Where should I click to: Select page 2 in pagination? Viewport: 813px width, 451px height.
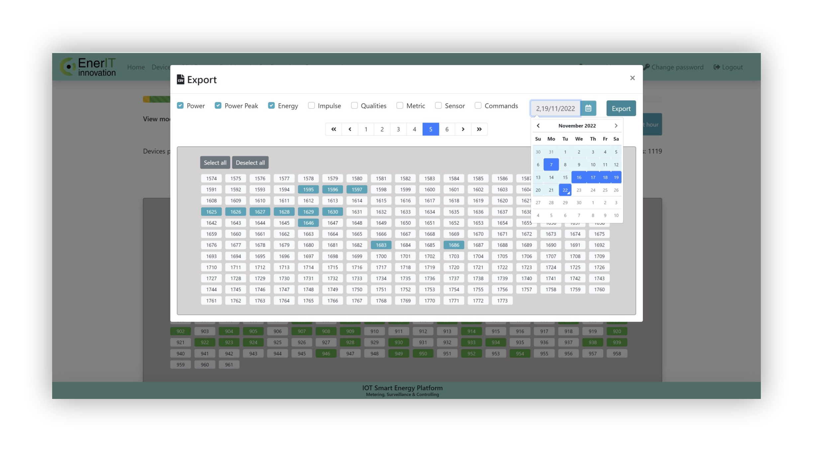point(382,129)
